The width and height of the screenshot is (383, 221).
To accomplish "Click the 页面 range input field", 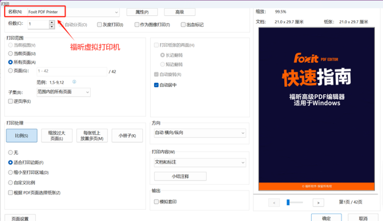I will pyautogui.click(x=72, y=71).
